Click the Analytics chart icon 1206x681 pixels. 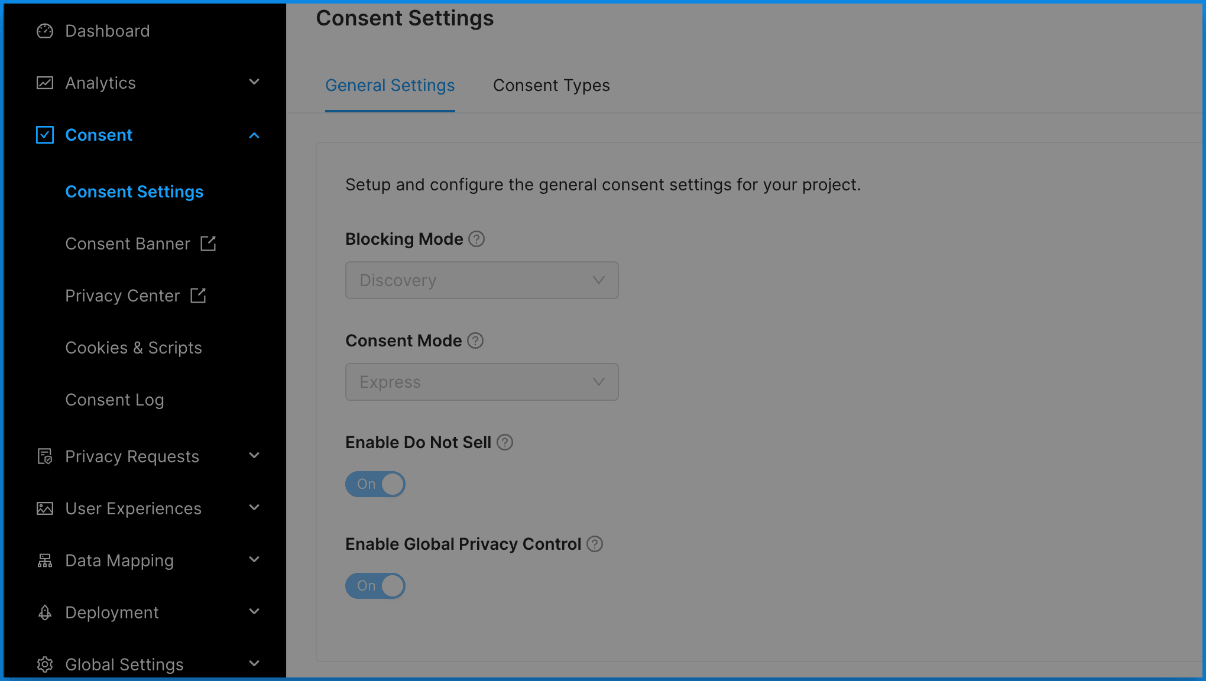[x=45, y=83]
